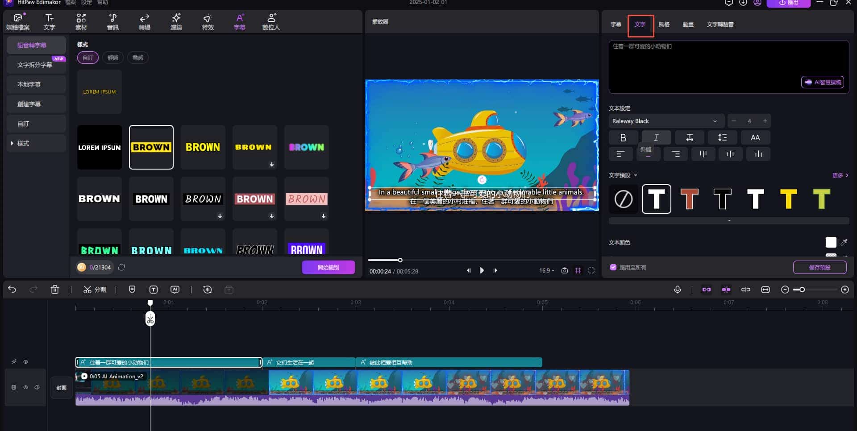
Task: Uncheck the 應用至所有 checkbox
Action: tap(614, 267)
